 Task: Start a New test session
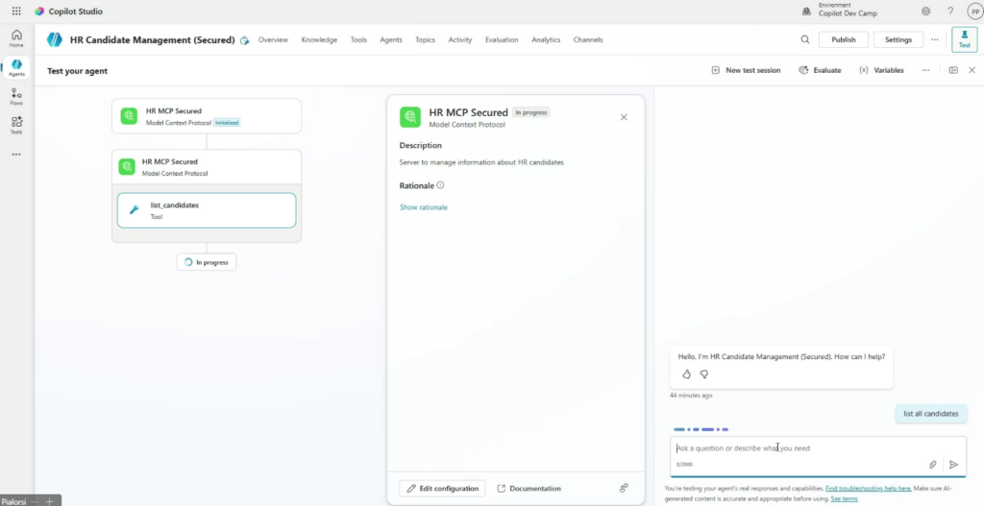click(746, 70)
